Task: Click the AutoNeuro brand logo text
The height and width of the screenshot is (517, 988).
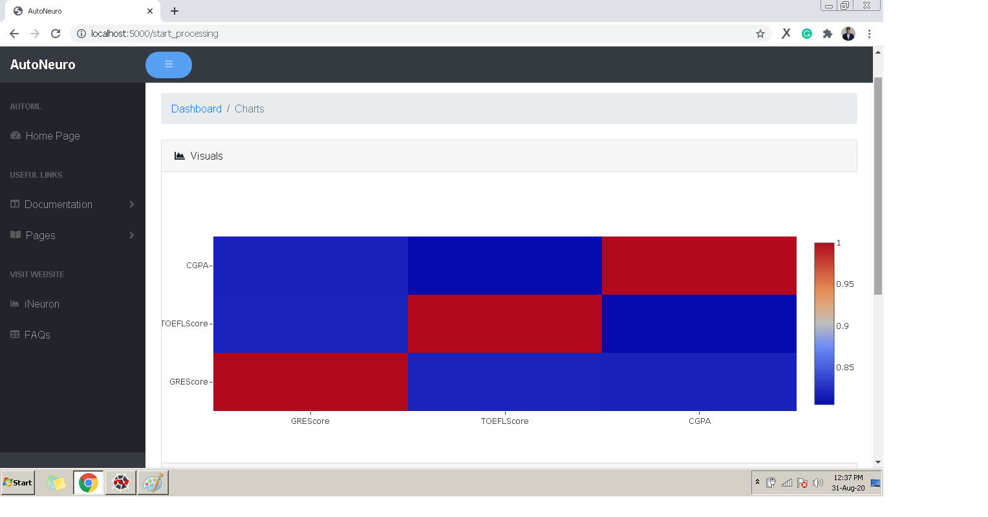Action: pos(43,65)
